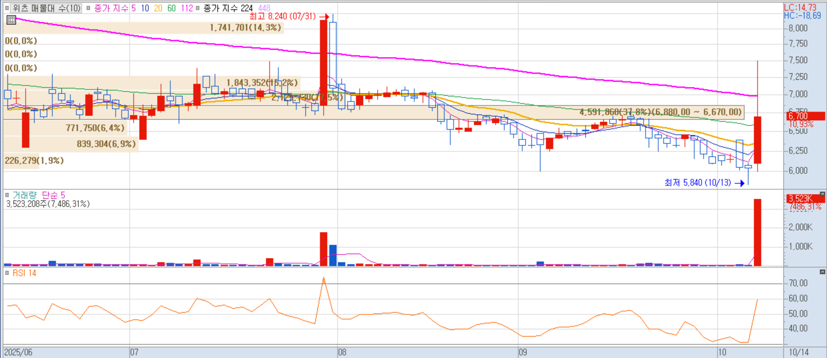Click the 7,500 price axis label
This screenshot has height=358, width=827.
(x=798, y=60)
